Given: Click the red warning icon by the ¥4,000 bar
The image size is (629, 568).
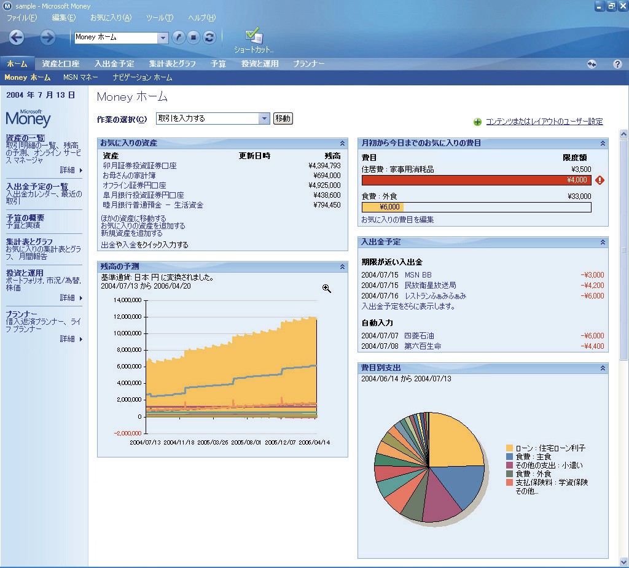Looking at the screenshot, I should [x=600, y=180].
